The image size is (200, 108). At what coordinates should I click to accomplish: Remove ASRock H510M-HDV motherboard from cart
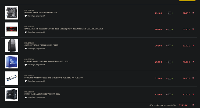193,13
